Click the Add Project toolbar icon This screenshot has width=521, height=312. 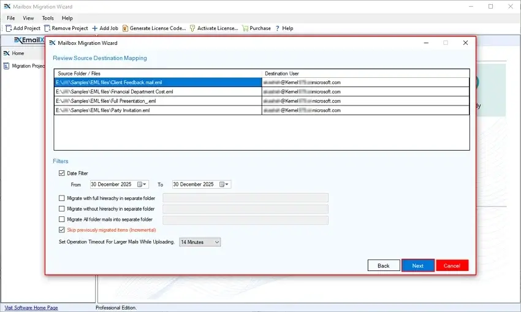[x=9, y=28]
